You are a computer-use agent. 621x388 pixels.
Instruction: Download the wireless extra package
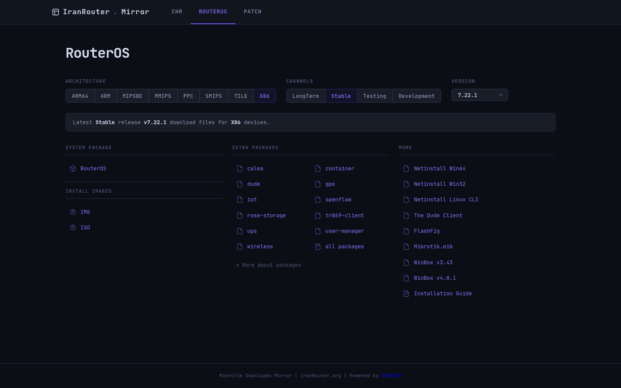260,247
